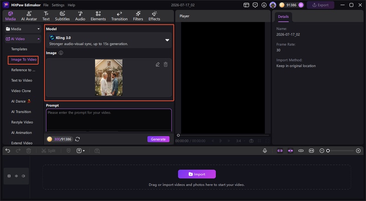Open the AI Avatar panel
Viewport: 366px width, 201px height.
pos(29,16)
